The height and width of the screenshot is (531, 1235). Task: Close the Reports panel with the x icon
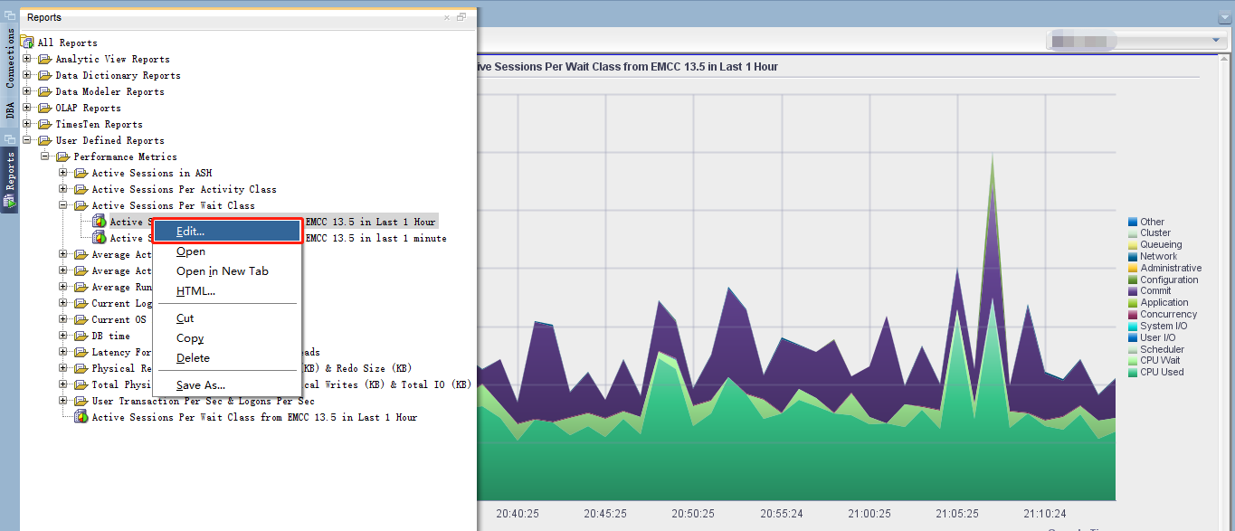(447, 17)
